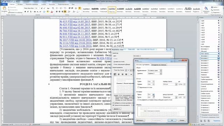The height and width of the screenshot is (126, 224).
Task: Click OK in the Paragraph dialog
Action: coord(172,120)
